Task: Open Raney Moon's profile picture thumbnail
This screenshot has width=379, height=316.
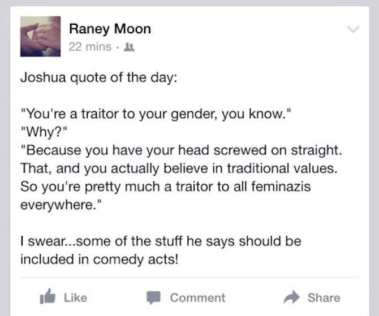Action: pyautogui.click(x=40, y=36)
